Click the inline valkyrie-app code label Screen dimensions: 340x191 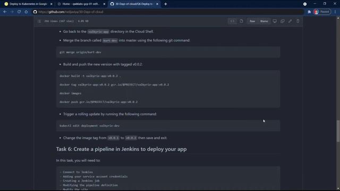98,32
